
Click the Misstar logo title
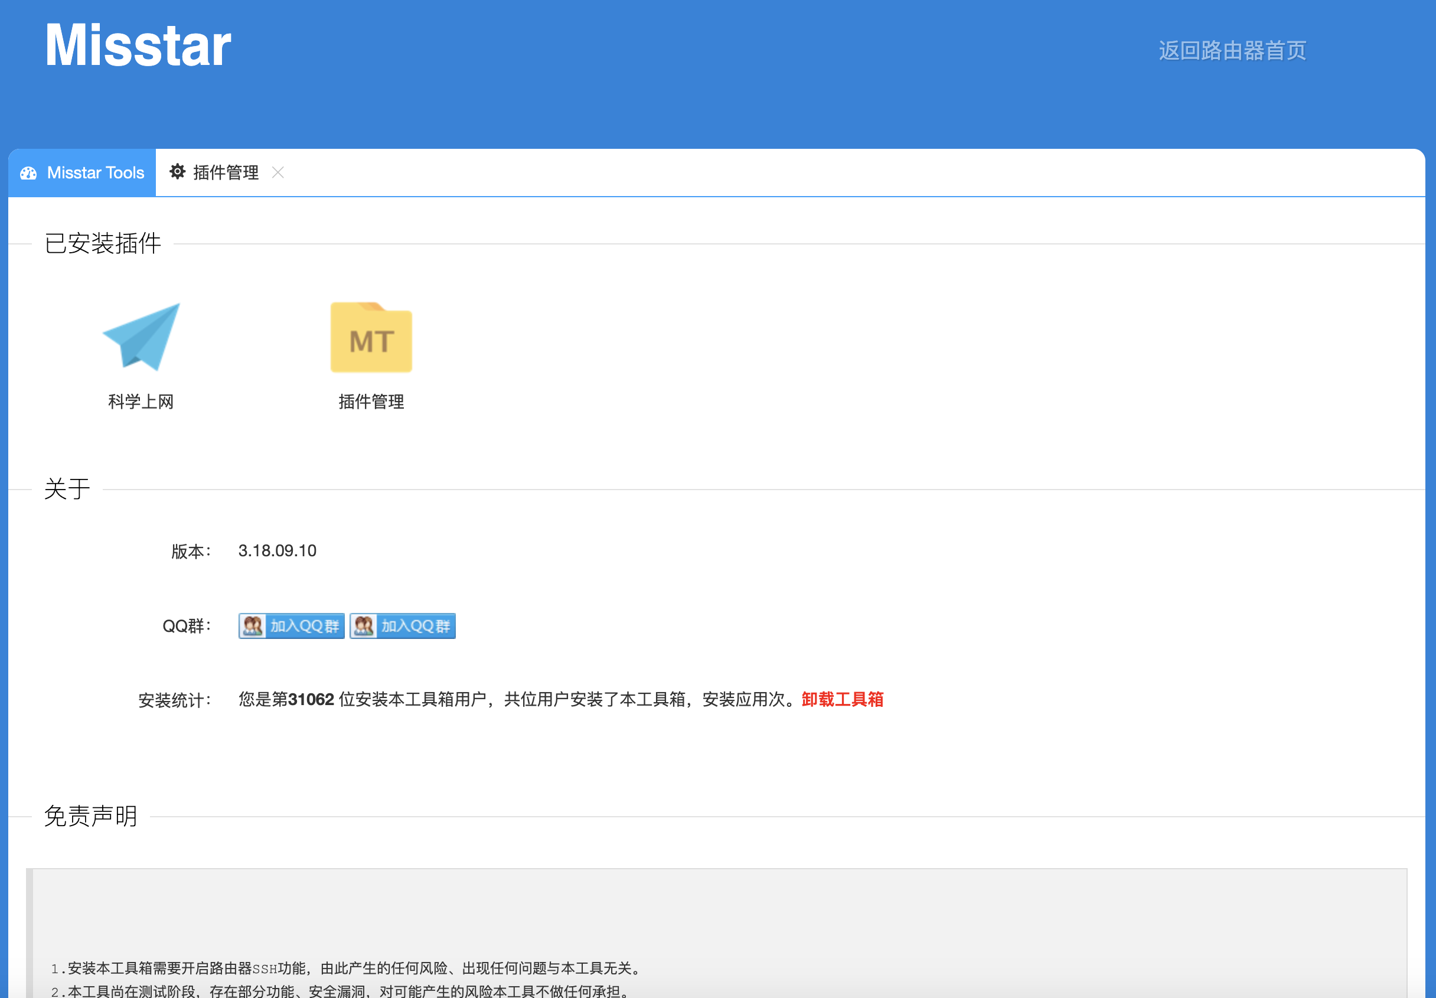point(138,45)
